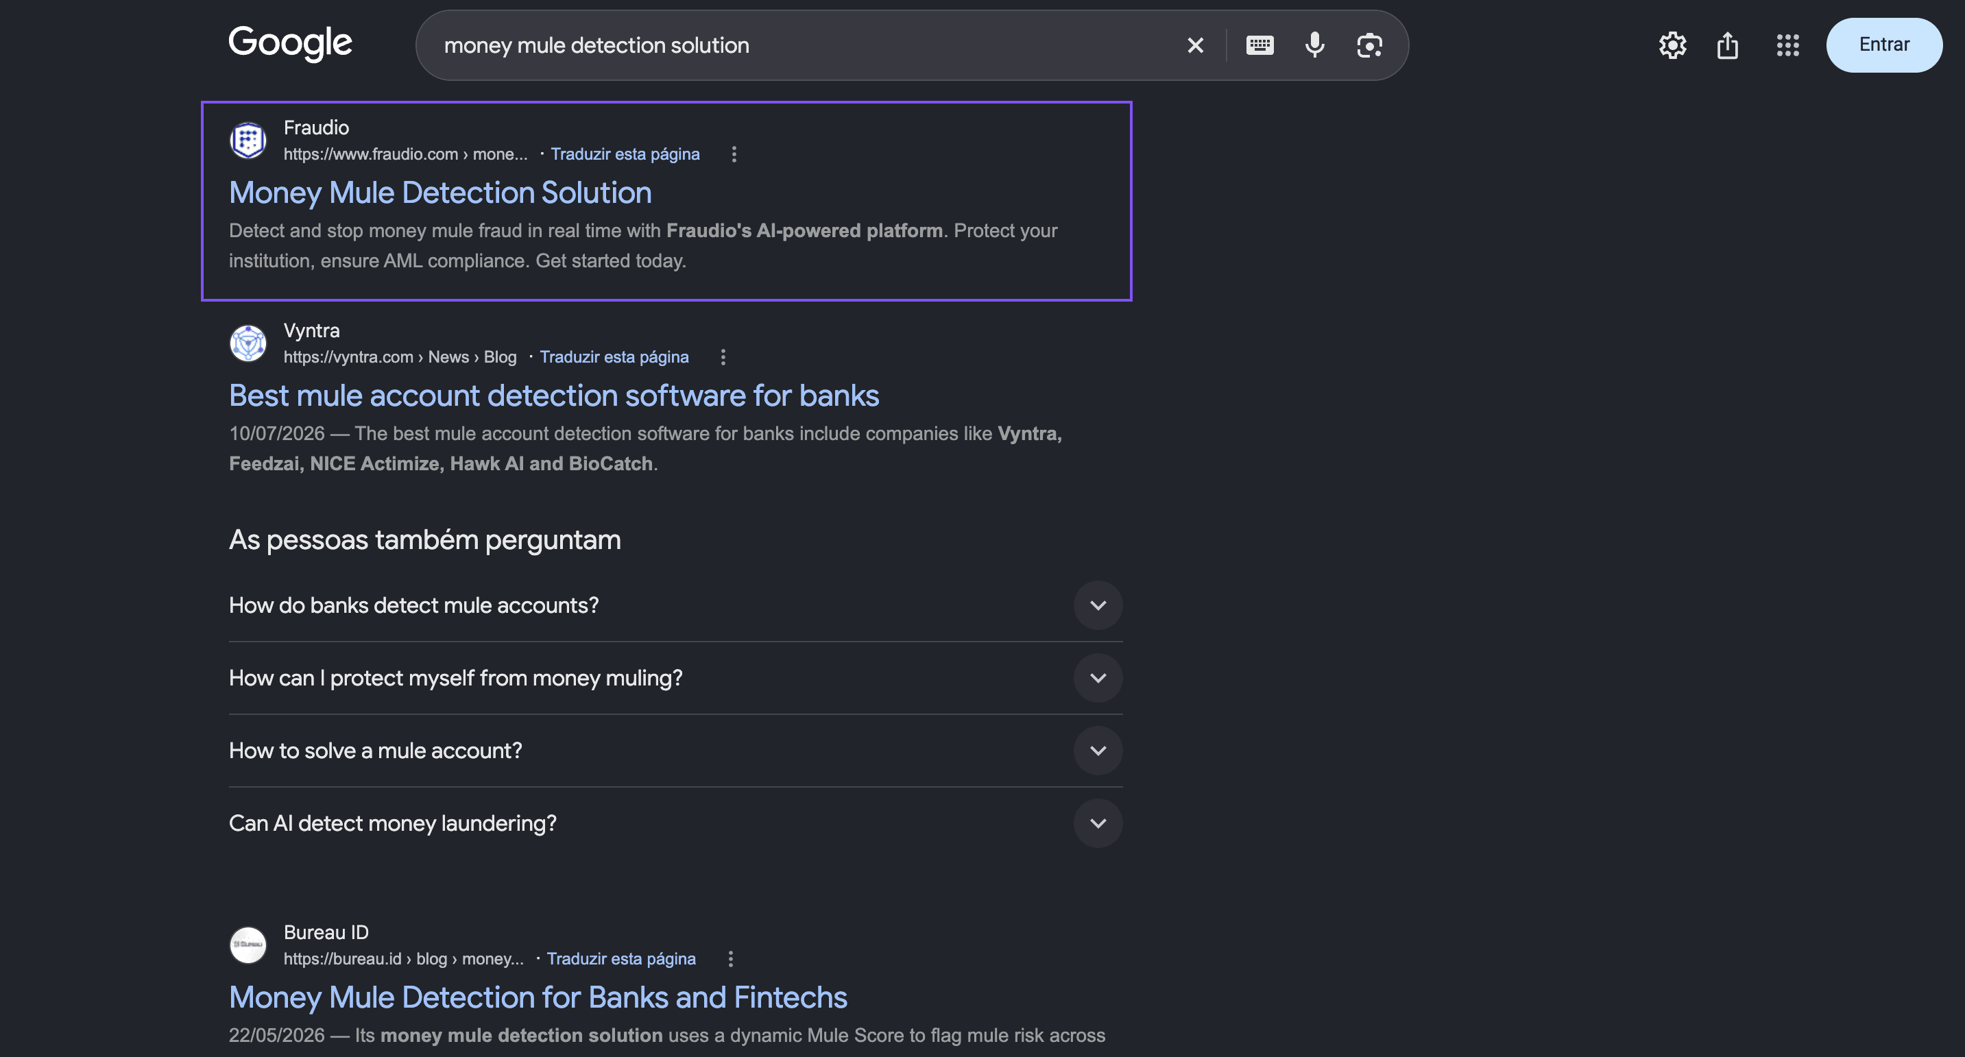This screenshot has height=1057, width=1965.
Task: Click the share icon in the header
Action: [1728, 45]
